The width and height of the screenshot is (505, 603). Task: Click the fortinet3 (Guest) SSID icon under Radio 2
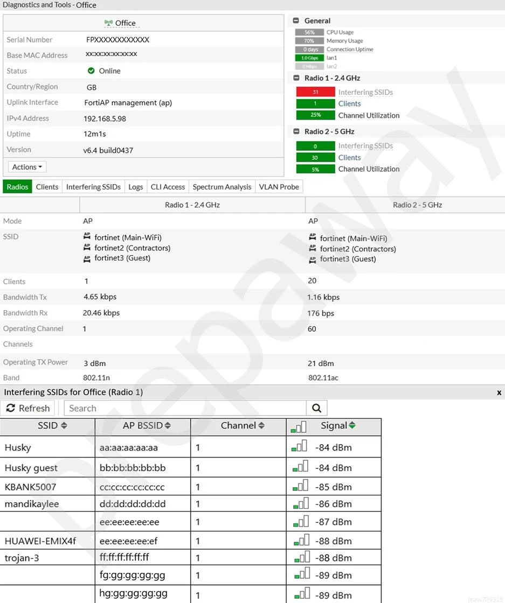tap(313, 259)
